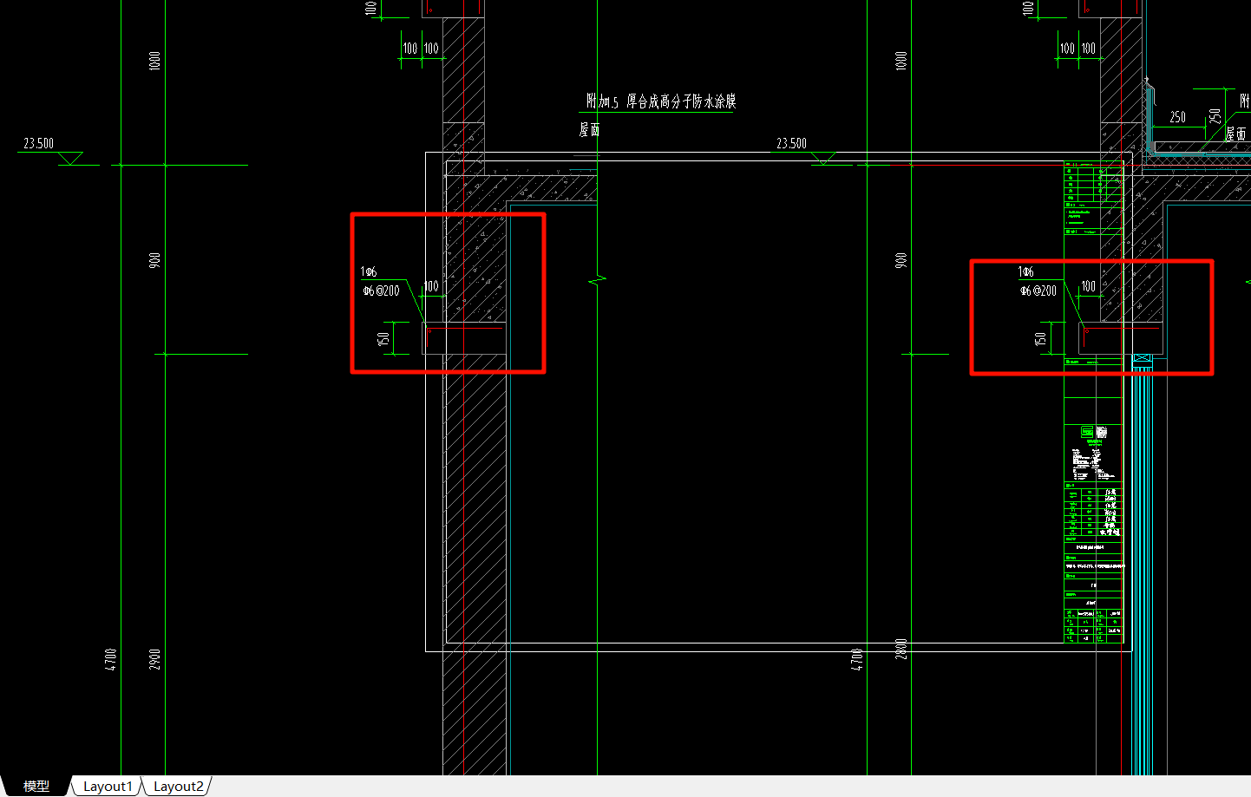Viewport: 1251px width, 797px height.
Task: Pick the 屋面 label under the waterproofing note
Action: 589,130
